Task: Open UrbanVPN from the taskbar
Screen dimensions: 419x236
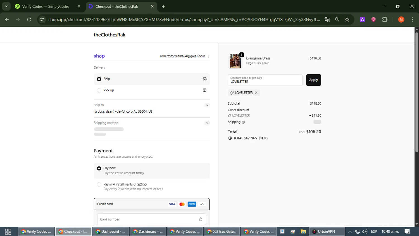Action: point(327,232)
